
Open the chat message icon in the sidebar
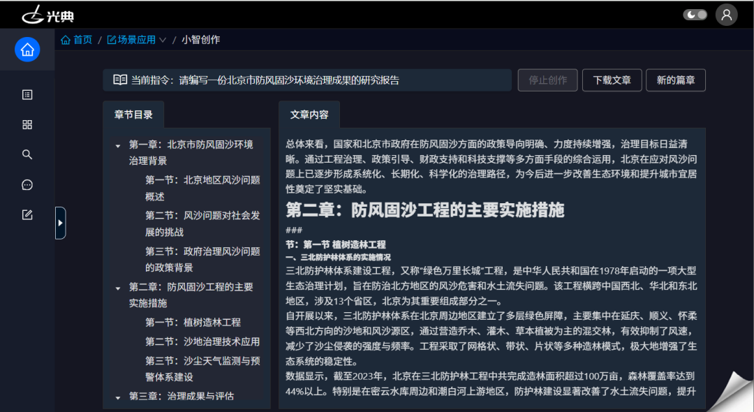pos(27,184)
